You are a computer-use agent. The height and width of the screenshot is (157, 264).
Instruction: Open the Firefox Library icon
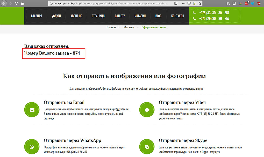pyautogui.click(x=228, y=3)
